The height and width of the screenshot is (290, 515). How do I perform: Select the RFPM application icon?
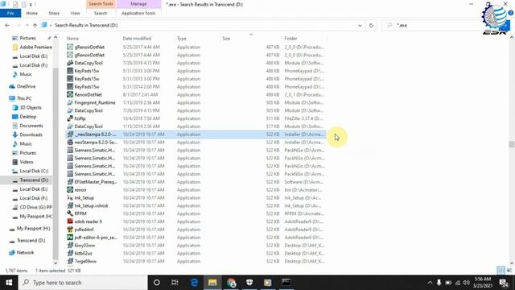[x=70, y=213]
